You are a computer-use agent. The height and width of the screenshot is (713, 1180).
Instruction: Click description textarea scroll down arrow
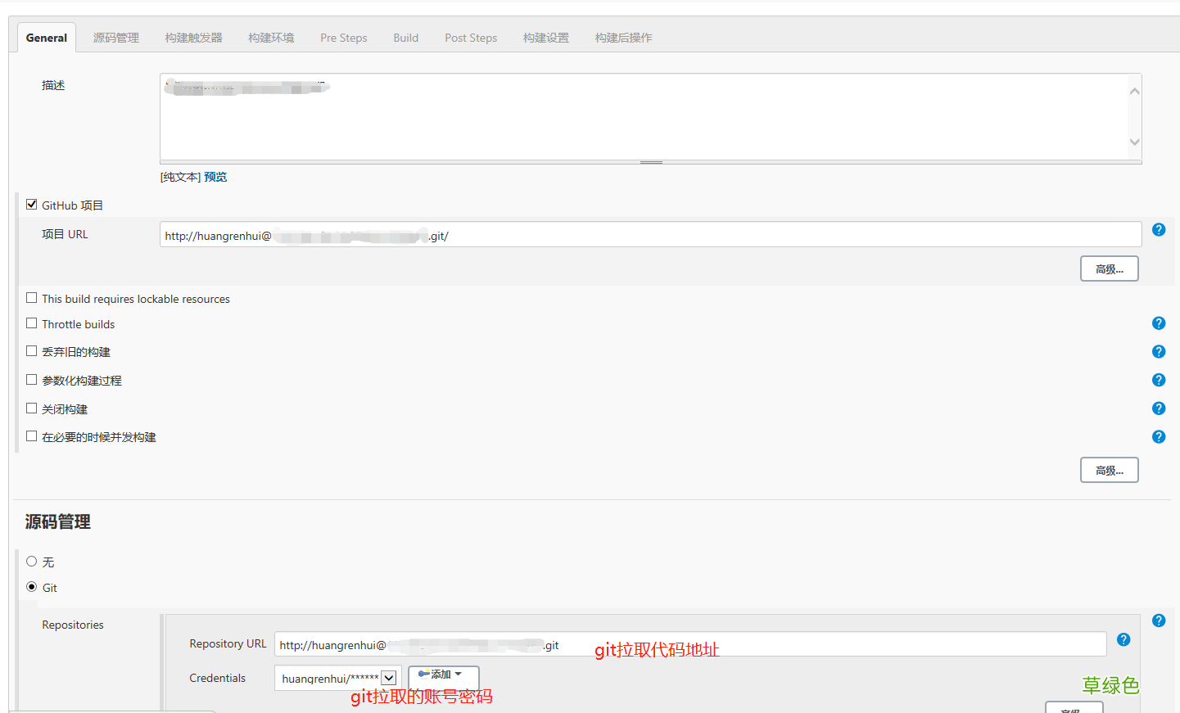click(x=1134, y=142)
